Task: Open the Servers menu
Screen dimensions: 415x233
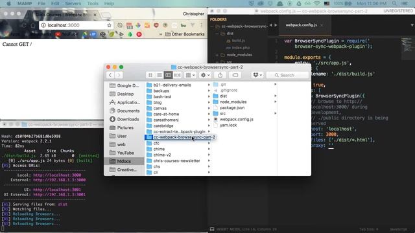Action: [x=73, y=3]
